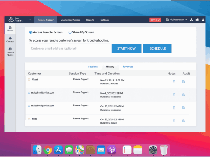This screenshot has height=157, width=210.
Task: Click the Customer email address field
Action: [x=70, y=48]
